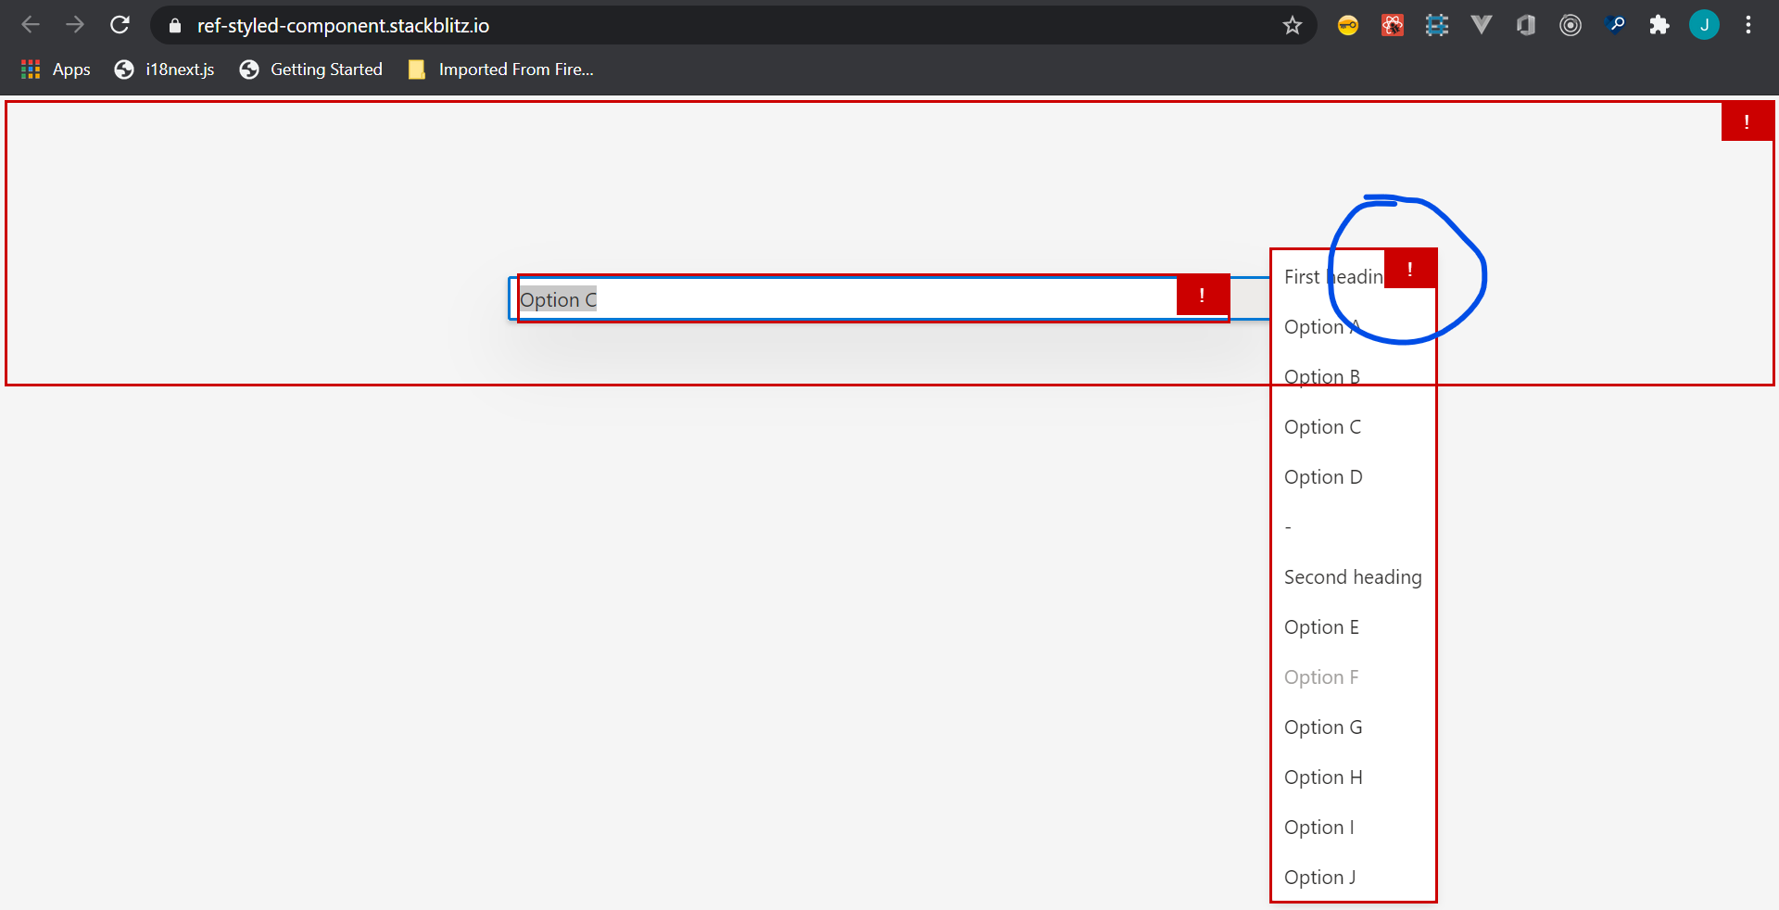This screenshot has height=910, width=1779.
Task: Select Option H in the dropdown list
Action: coord(1323,777)
